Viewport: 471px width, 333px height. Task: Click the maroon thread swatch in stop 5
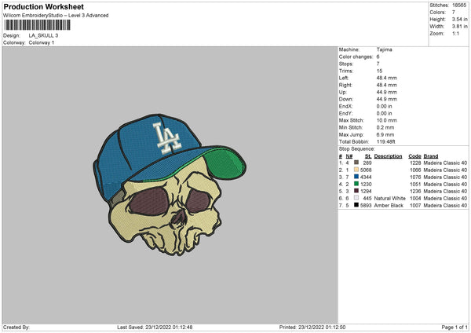point(356,191)
